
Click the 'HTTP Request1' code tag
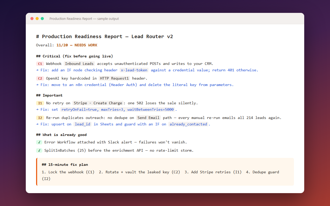(x=114, y=78)
